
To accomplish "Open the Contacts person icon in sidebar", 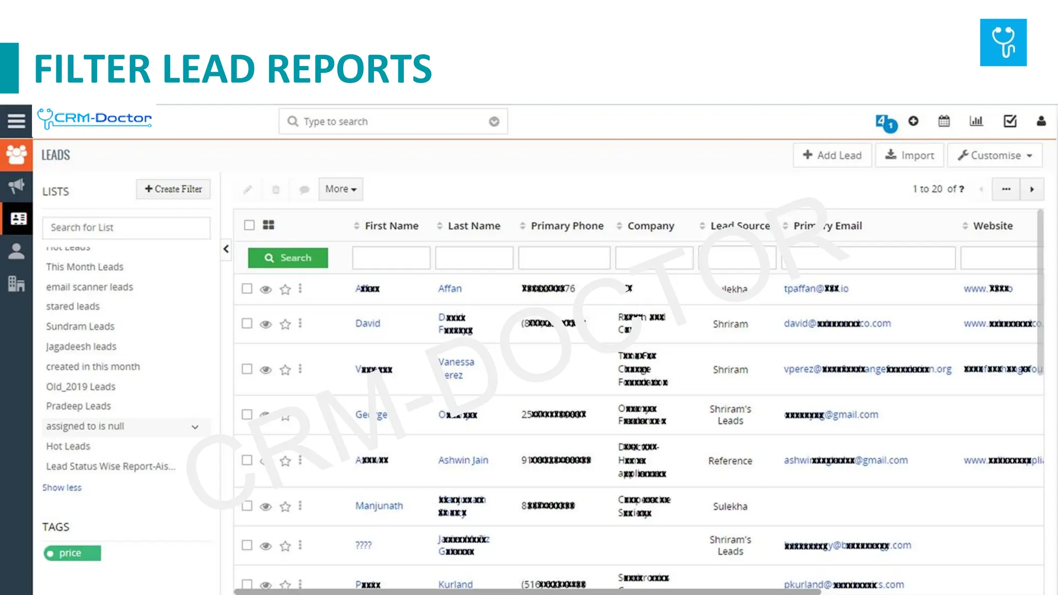I will pos(16,251).
